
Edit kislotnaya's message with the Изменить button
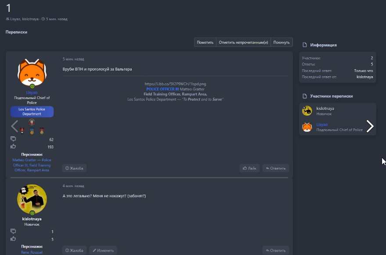pyautogui.click(x=103, y=251)
